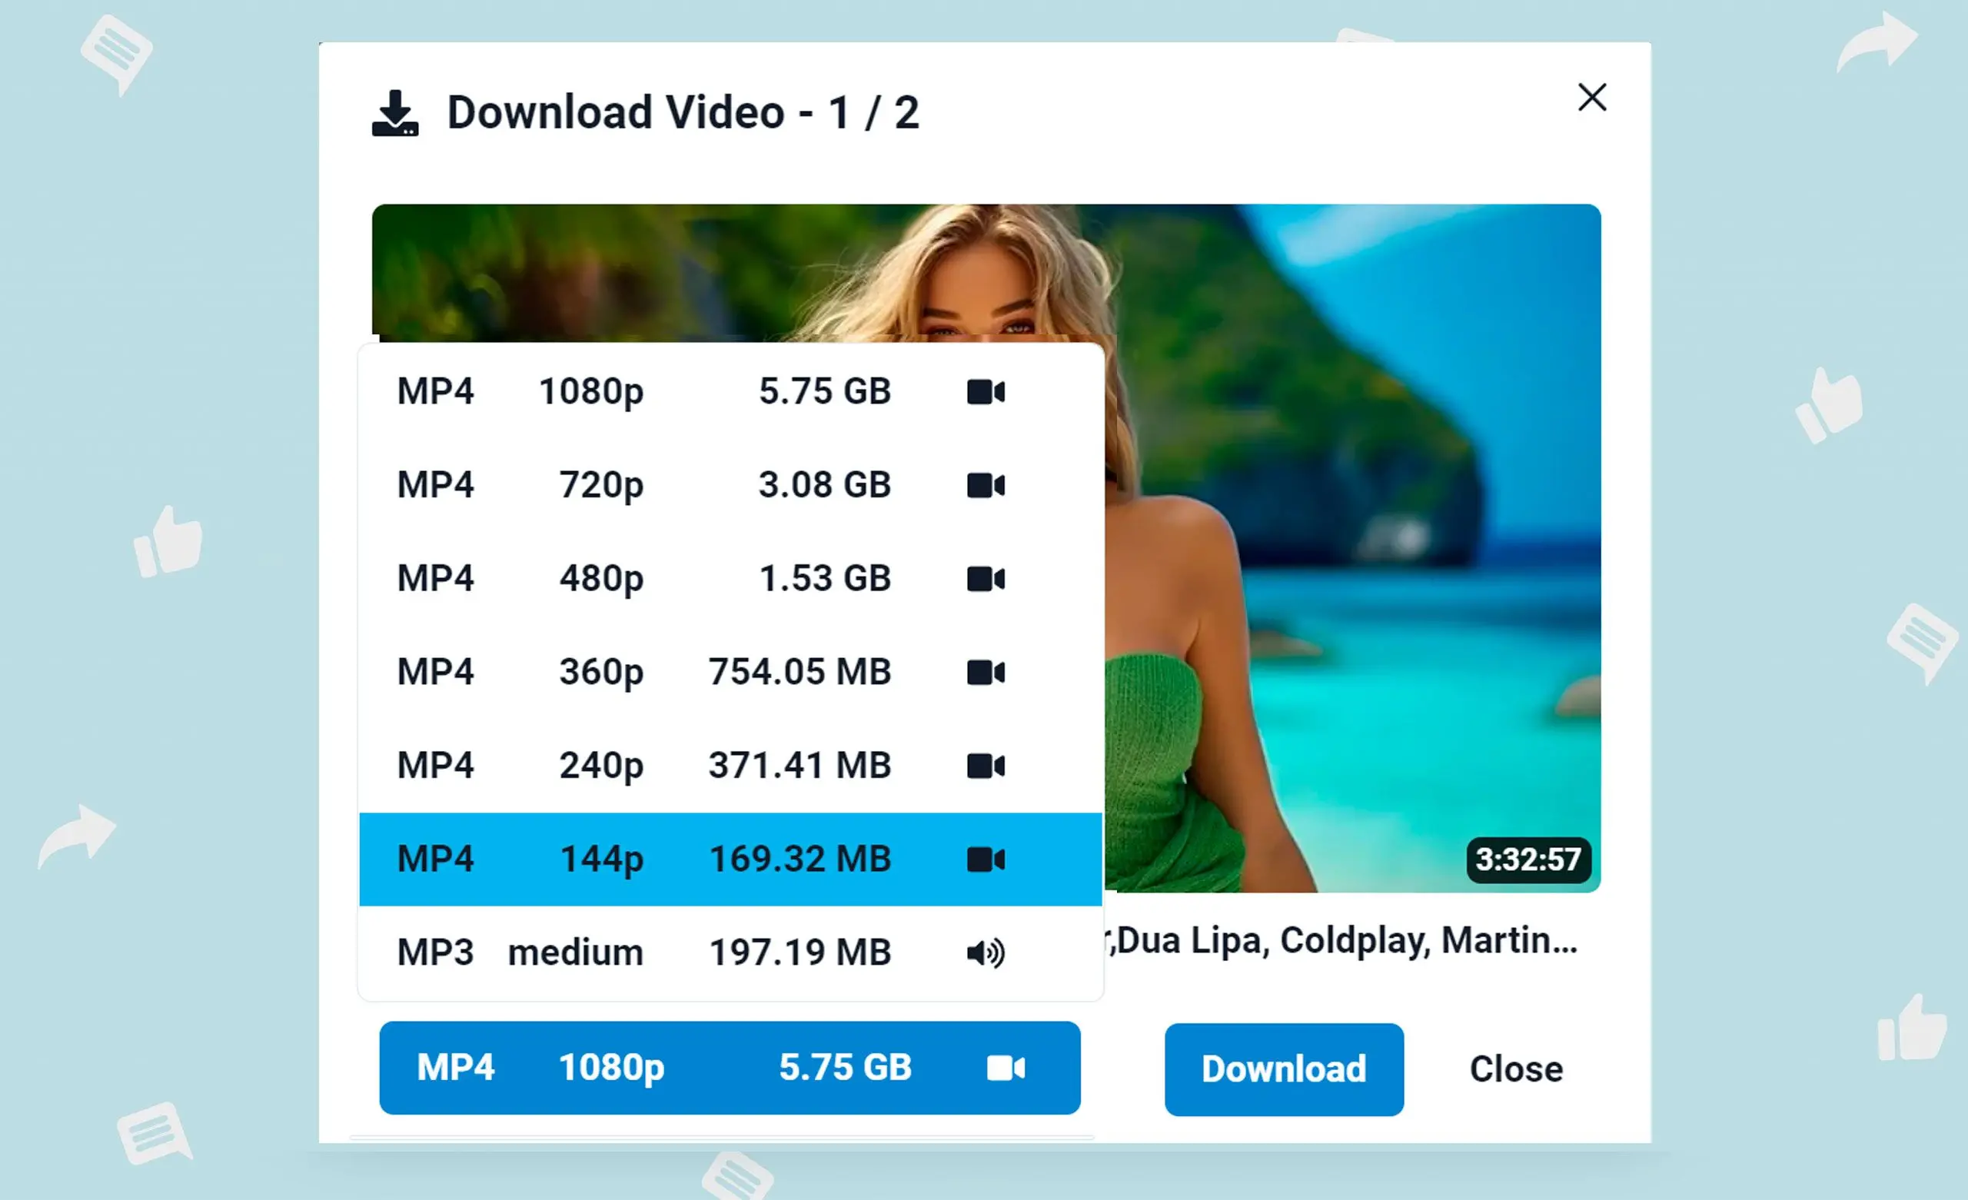Screen dimensions: 1968x1200
Task: Click the camera icon on highlighted 144p row
Action: 986,859
